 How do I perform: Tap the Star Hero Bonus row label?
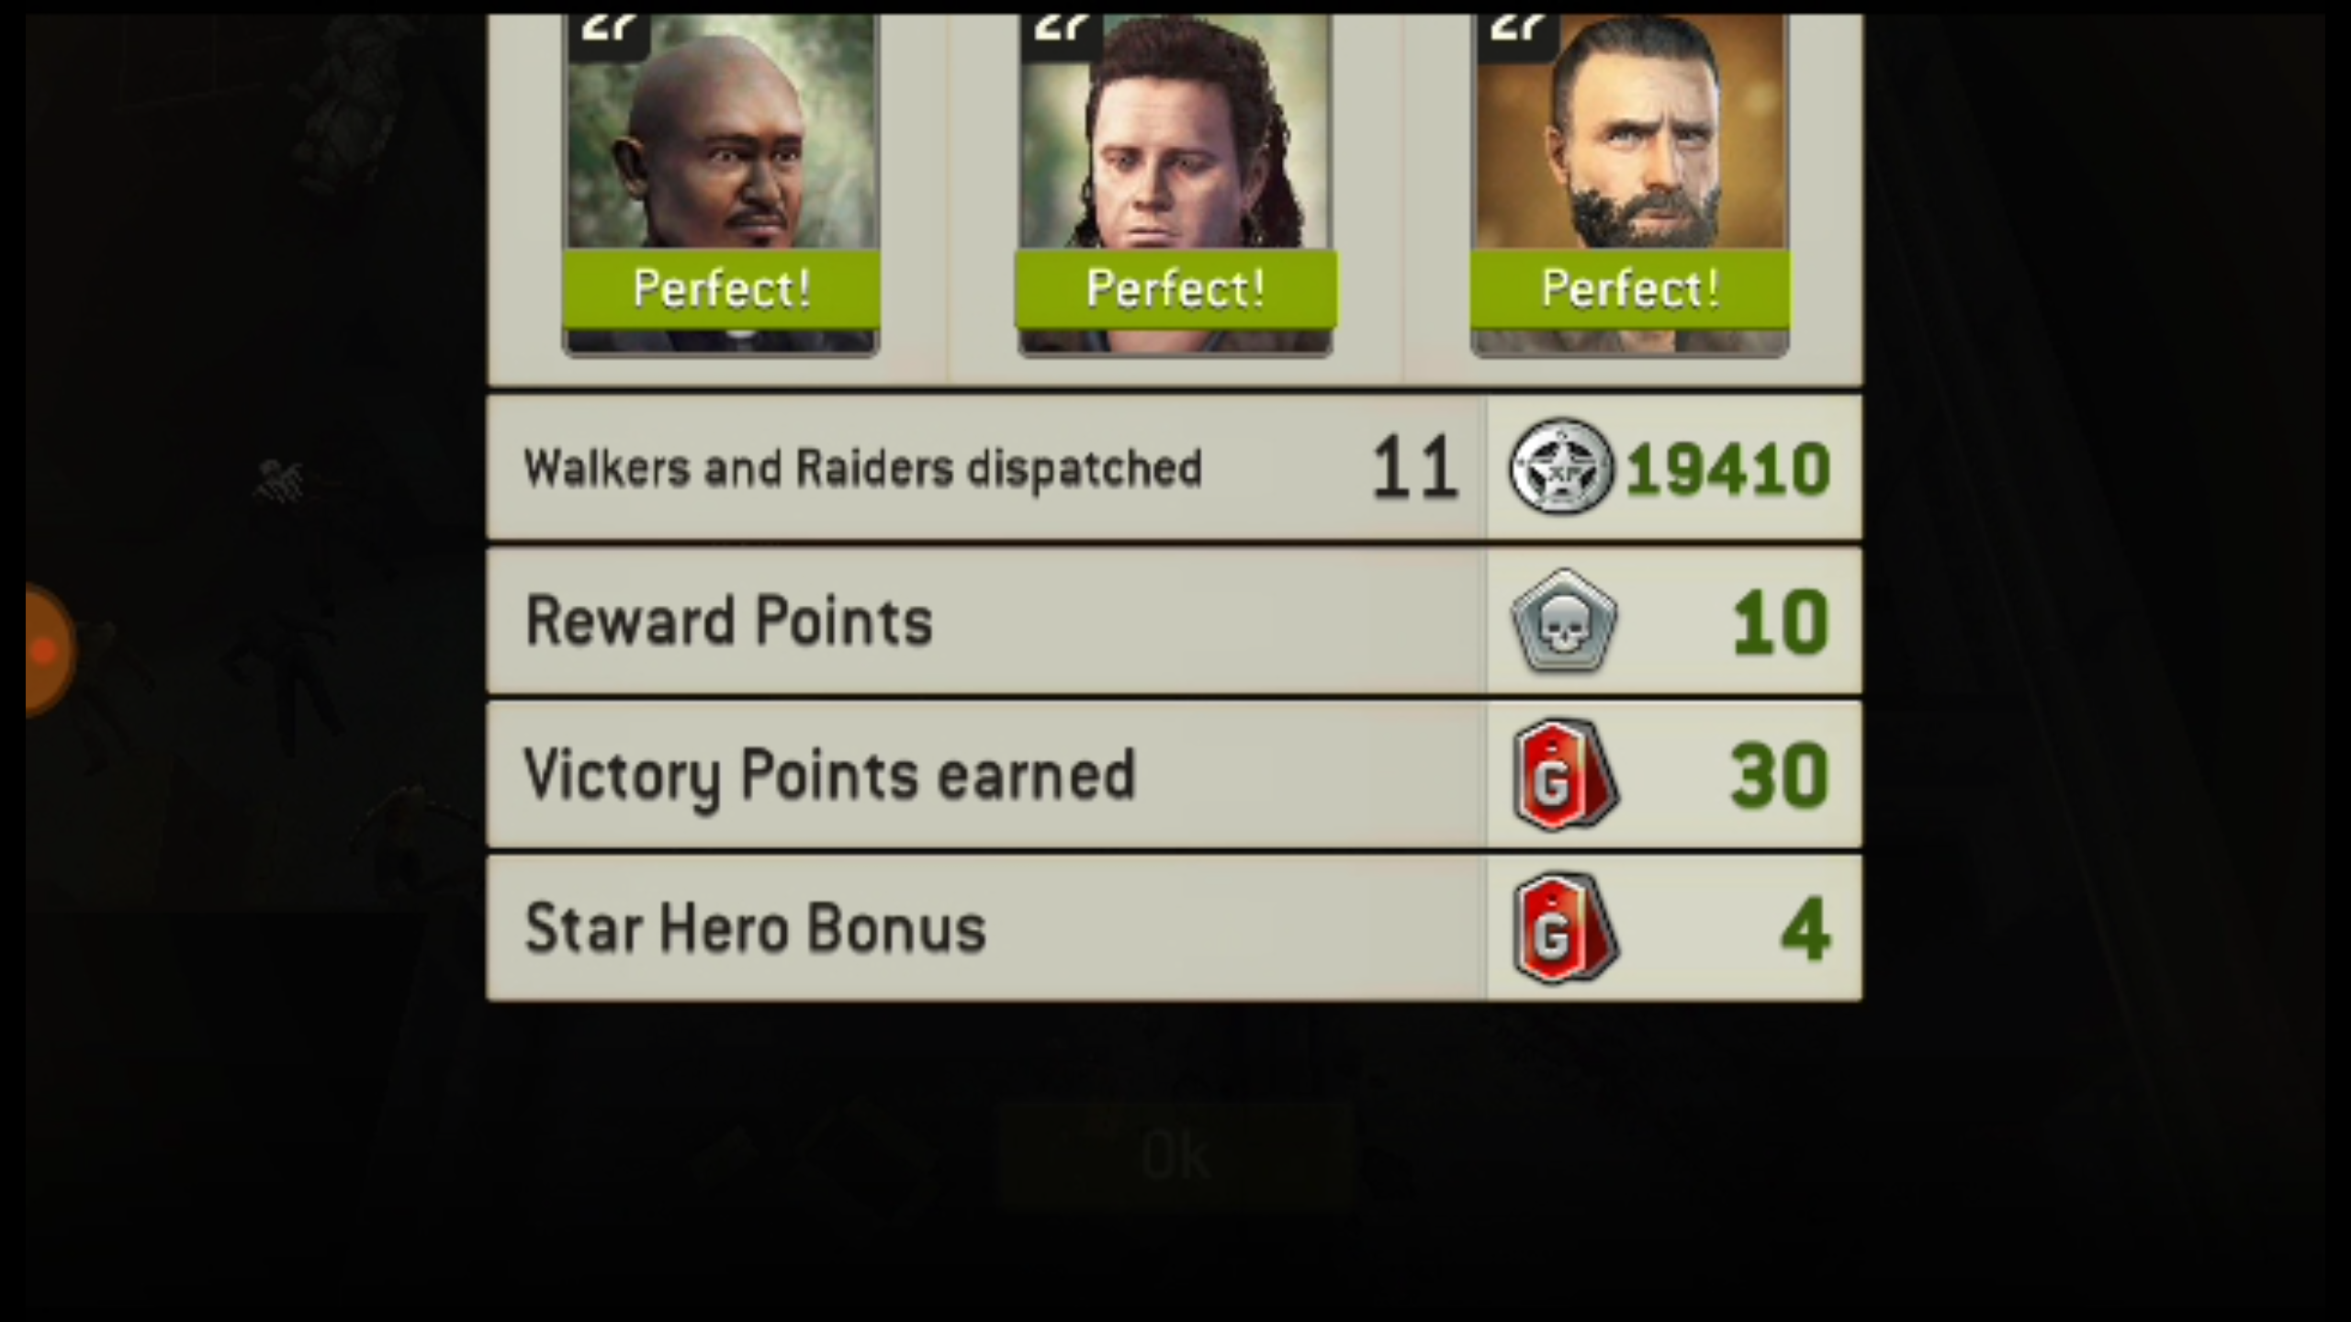pyautogui.click(x=755, y=928)
